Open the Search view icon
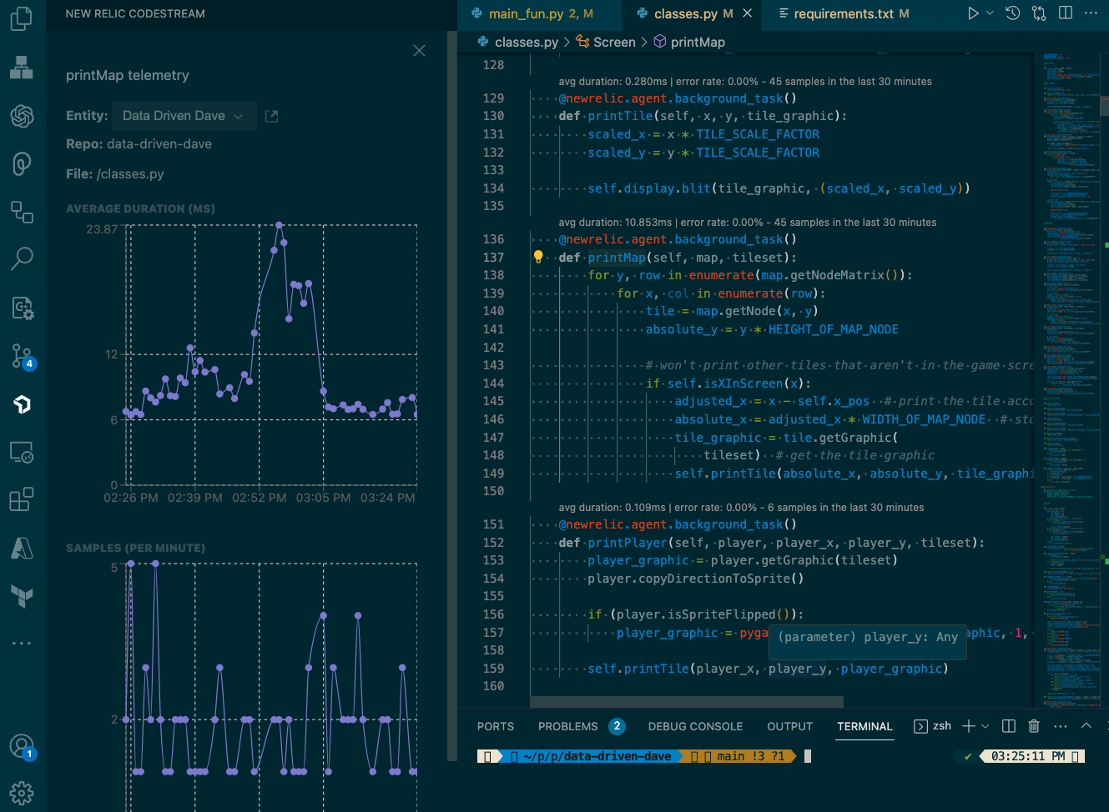This screenshot has height=812, width=1109. (x=22, y=258)
